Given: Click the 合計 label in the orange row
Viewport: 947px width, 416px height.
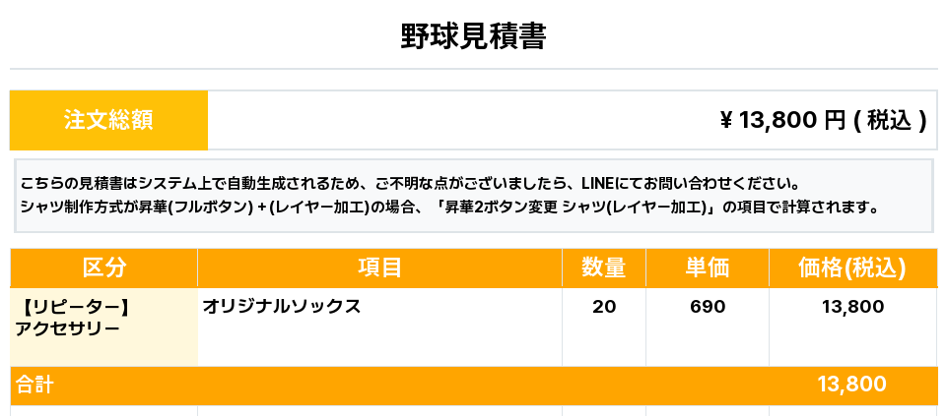Looking at the screenshot, I should (x=34, y=385).
